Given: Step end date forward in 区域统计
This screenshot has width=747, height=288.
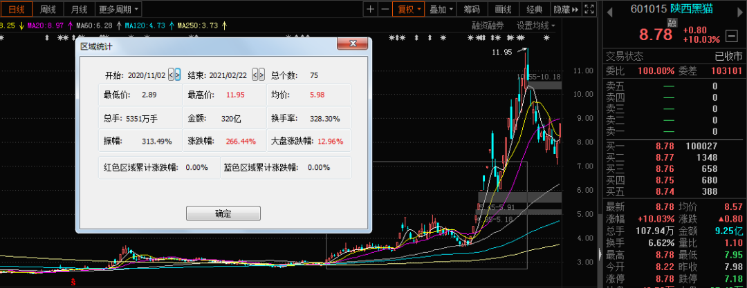Looking at the screenshot, I should (261, 75).
